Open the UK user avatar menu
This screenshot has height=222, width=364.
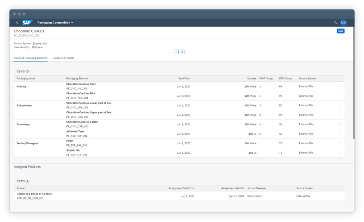pos(343,23)
